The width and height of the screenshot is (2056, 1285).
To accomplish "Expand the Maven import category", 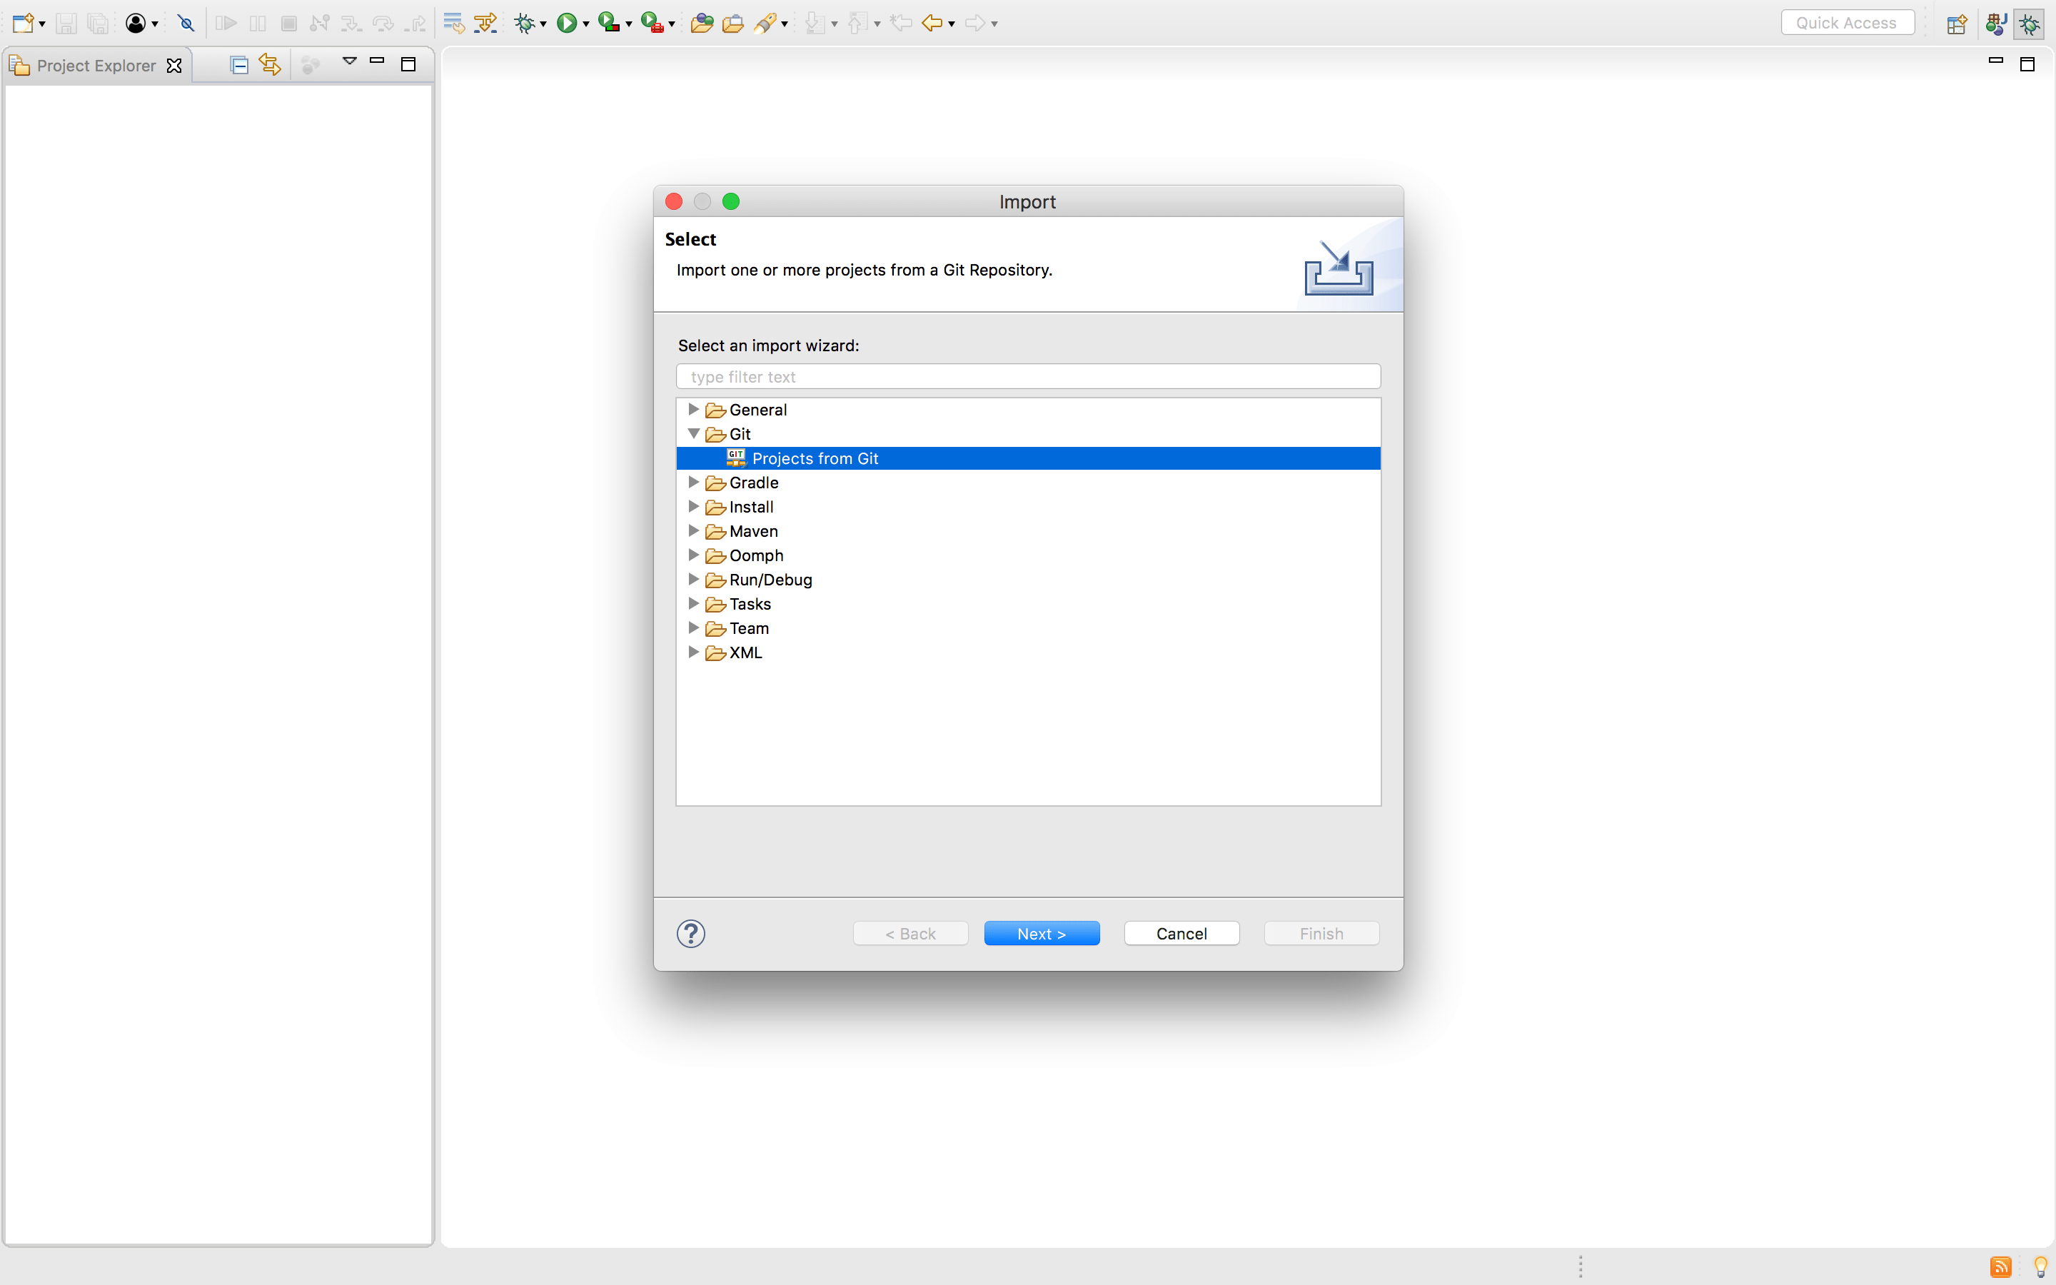I will click(692, 530).
